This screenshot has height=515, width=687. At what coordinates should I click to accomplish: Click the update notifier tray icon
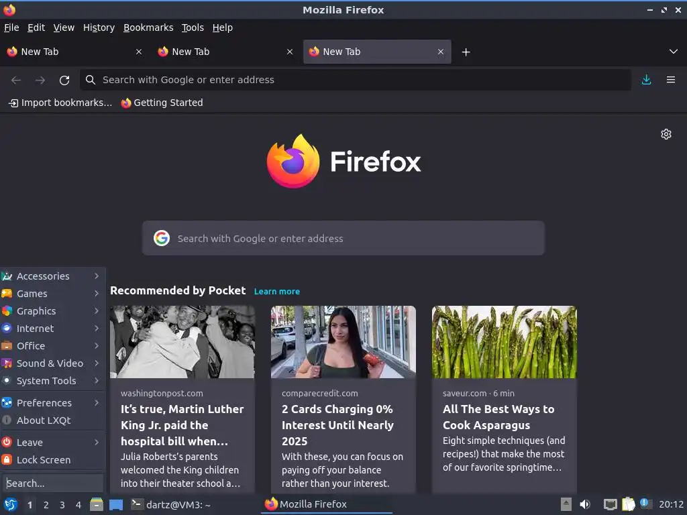point(646,504)
